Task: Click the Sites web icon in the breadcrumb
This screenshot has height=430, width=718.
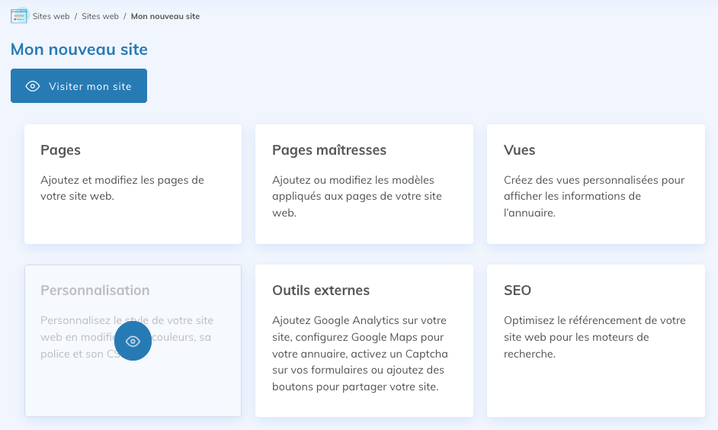Action: click(x=19, y=16)
